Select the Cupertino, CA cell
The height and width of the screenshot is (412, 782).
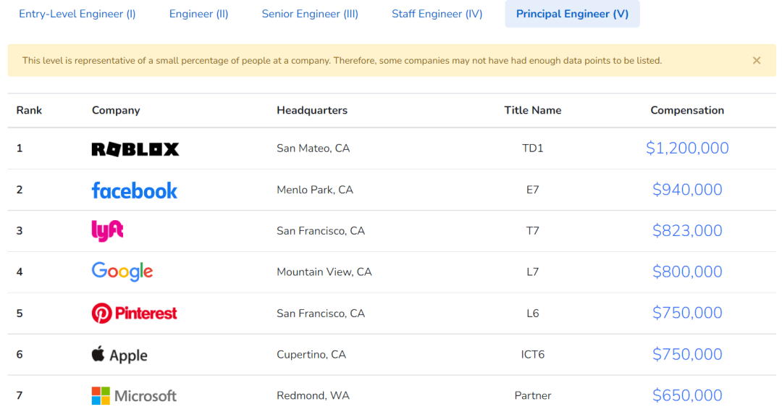point(311,354)
